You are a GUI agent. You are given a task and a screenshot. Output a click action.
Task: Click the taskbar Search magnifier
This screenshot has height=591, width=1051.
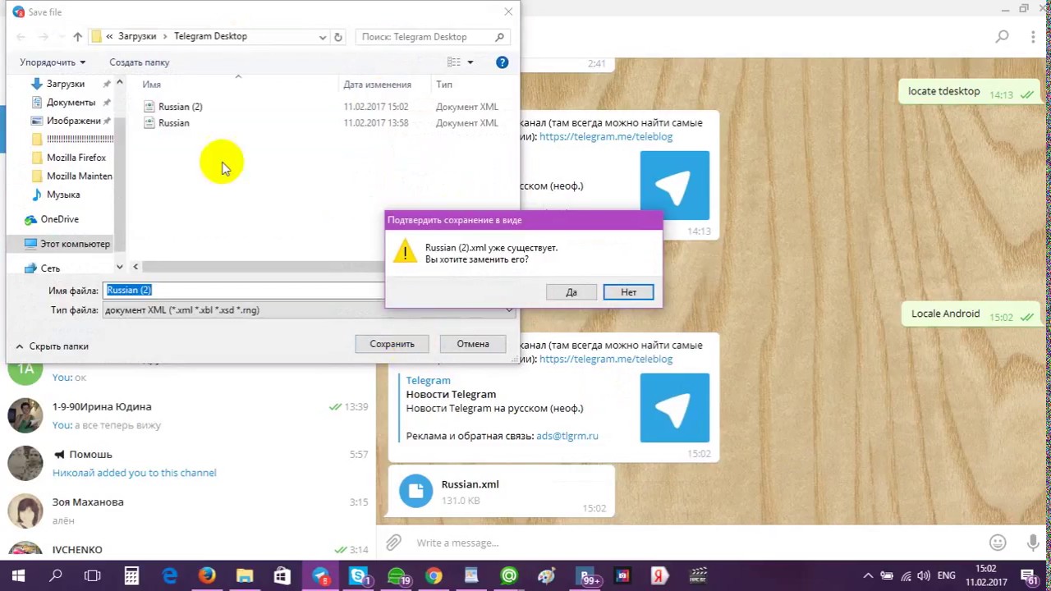coord(56,576)
